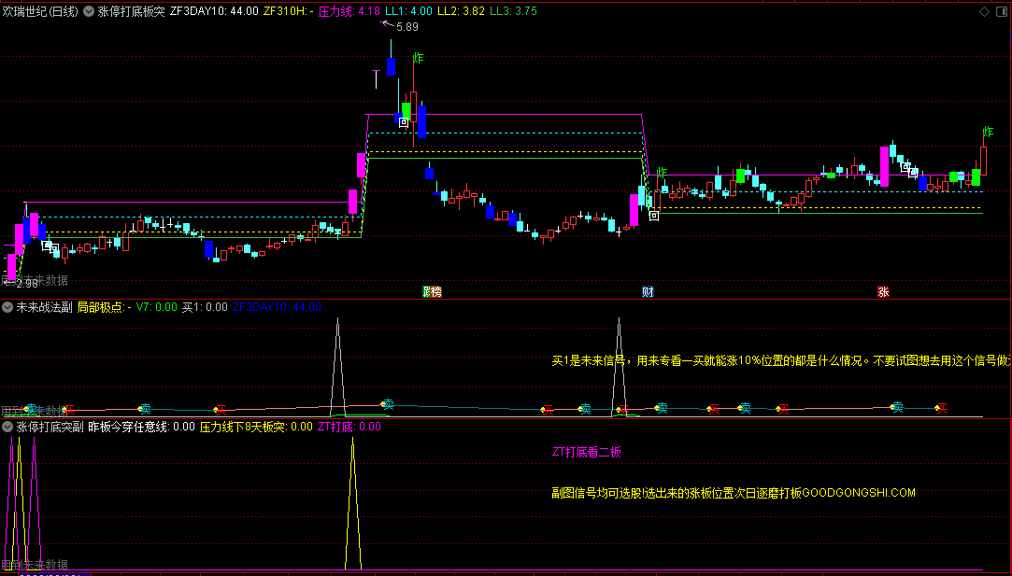Click the diamond icon at top right
Screen dimensions: 1012x576
984,11
